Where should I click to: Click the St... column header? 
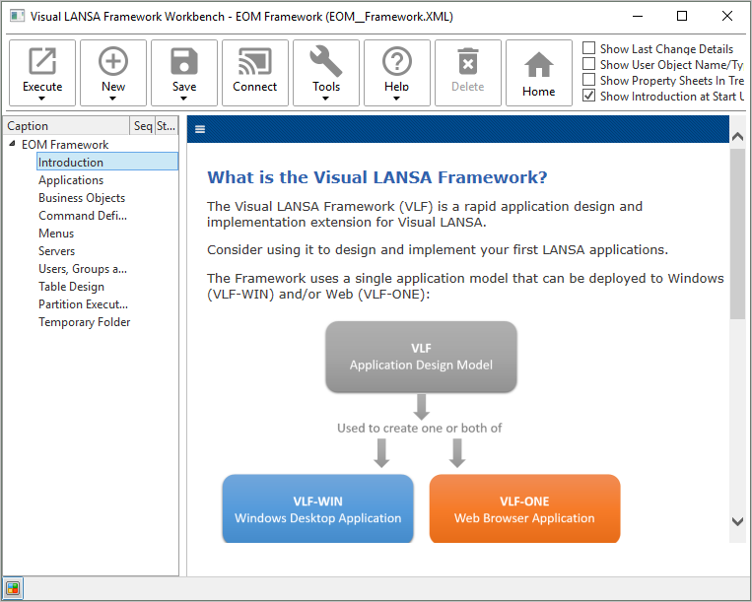pos(166,125)
